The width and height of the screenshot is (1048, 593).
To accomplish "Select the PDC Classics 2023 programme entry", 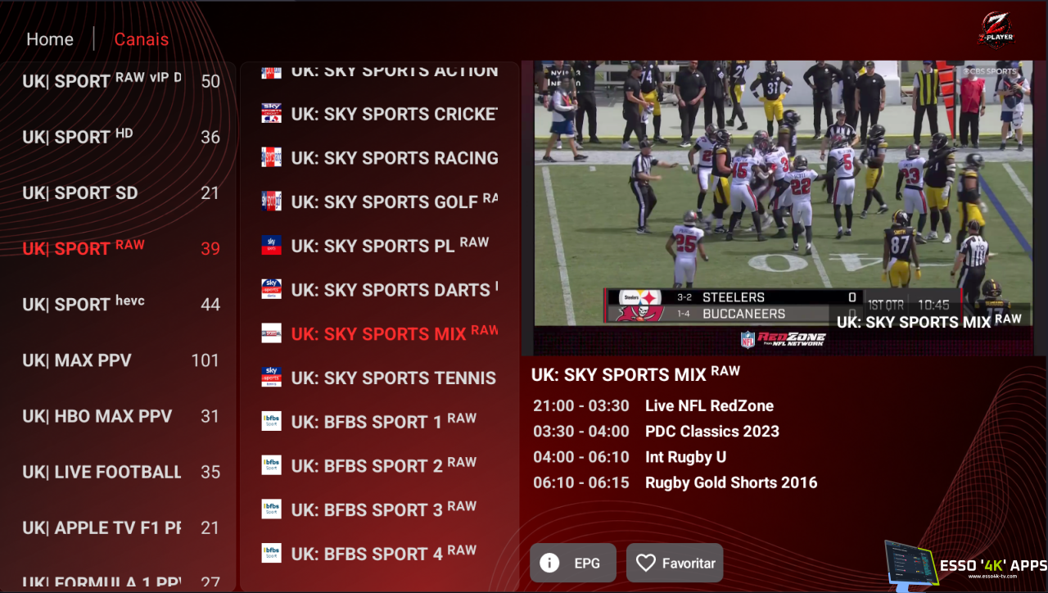I will tap(712, 431).
